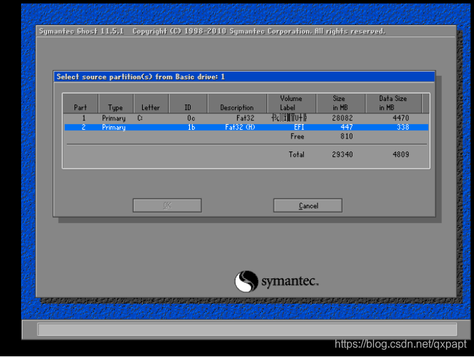Click the free space value 810
Viewport: 474px width, 357px height.
346,137
